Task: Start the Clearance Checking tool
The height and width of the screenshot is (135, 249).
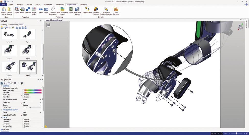Action: 96,10
